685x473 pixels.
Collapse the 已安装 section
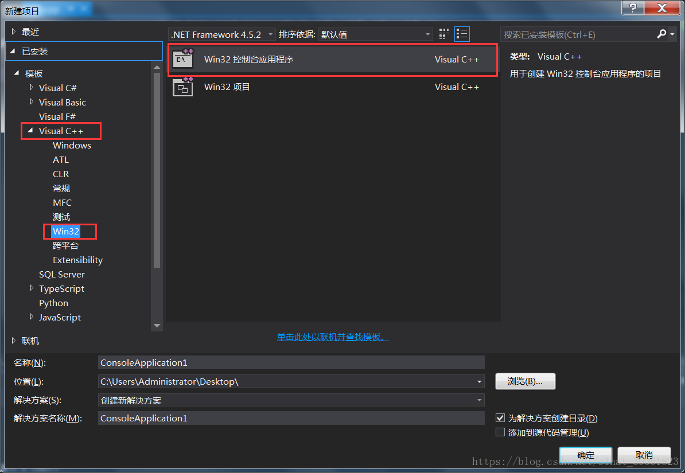[13, 51]
